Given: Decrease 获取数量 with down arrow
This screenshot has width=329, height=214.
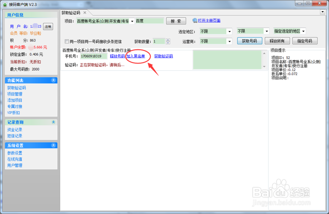Looking at the screenshot, I should click(168, 43).
